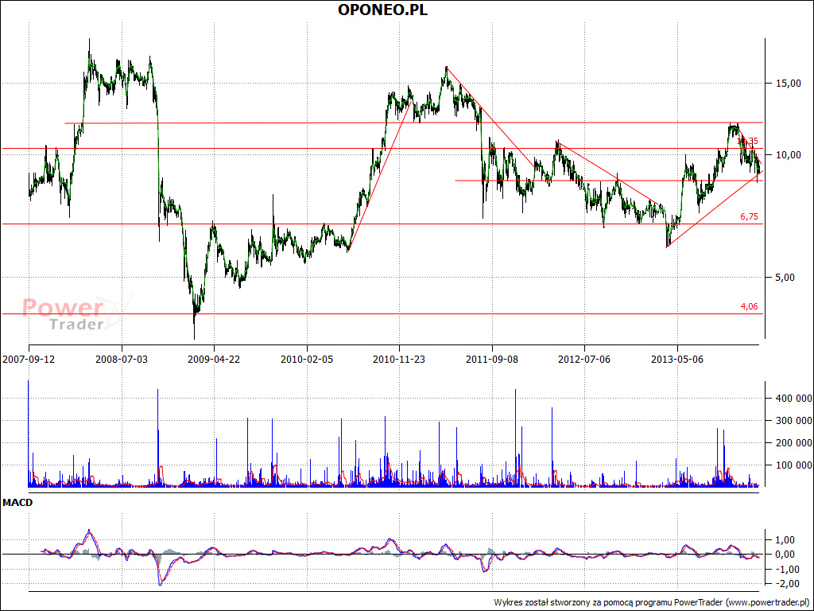Click the 2010-02-05 date label

coord(307,359)
